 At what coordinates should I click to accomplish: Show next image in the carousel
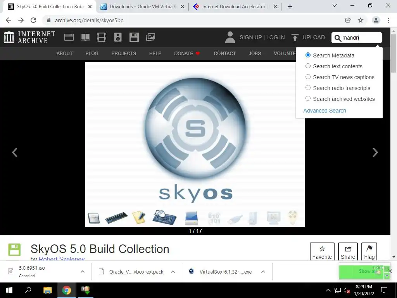click(x=375, y=152)
